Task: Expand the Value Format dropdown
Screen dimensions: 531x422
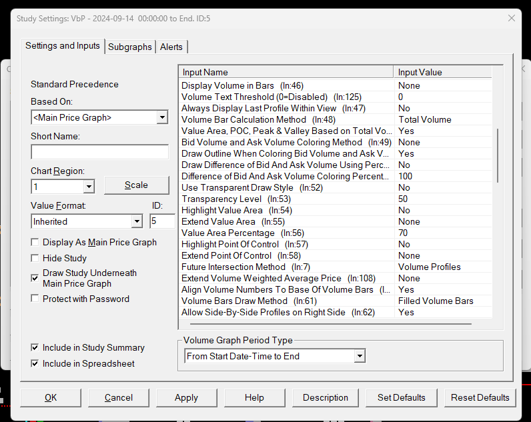Action: tap(137, 221)
